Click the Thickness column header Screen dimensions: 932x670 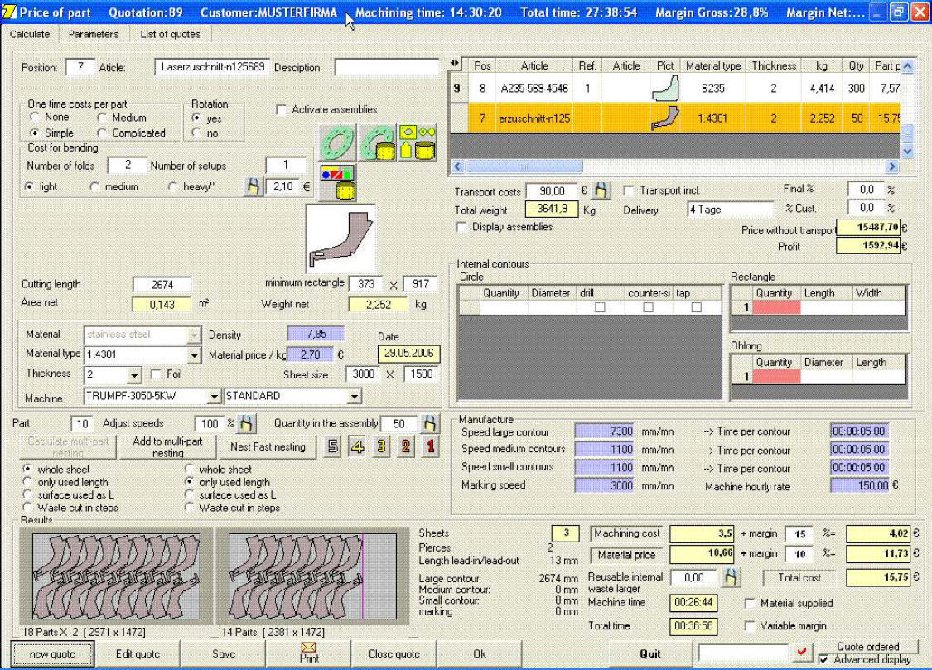click(773, 66)
